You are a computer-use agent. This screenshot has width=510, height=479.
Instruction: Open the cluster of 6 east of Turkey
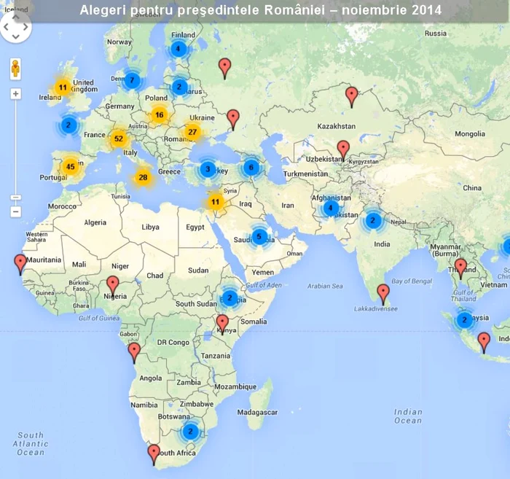[x=251, y=168]
